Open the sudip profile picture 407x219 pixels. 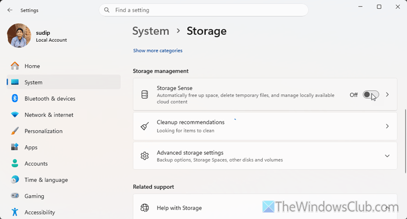(x=19, y=35)
